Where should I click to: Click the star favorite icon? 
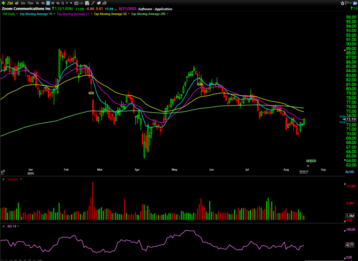(x=343, y=3)
